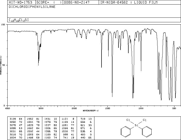Select the SCORE= header field
Image resolution: width=181 pixels, height=140 pixels.
click(x=49, y=2)
